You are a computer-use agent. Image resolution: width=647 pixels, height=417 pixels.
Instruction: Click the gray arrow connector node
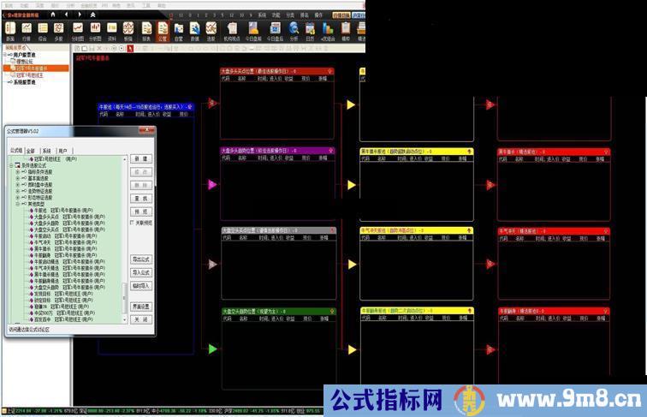point(212,265)
